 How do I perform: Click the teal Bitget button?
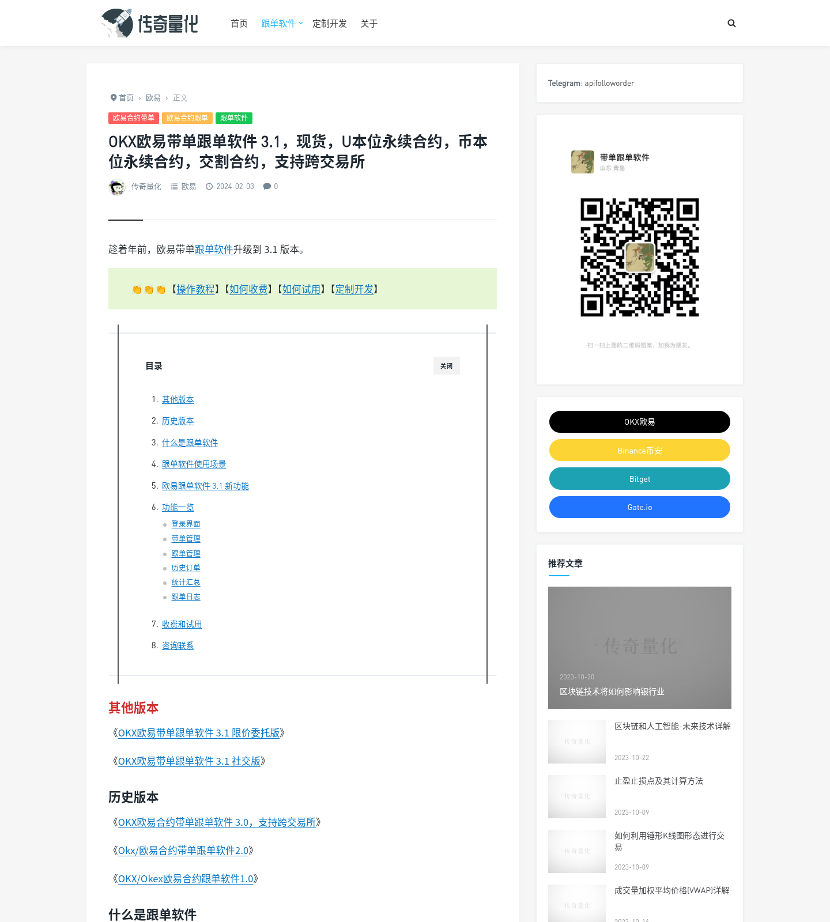pyautogui.click(x=640, y=478)
